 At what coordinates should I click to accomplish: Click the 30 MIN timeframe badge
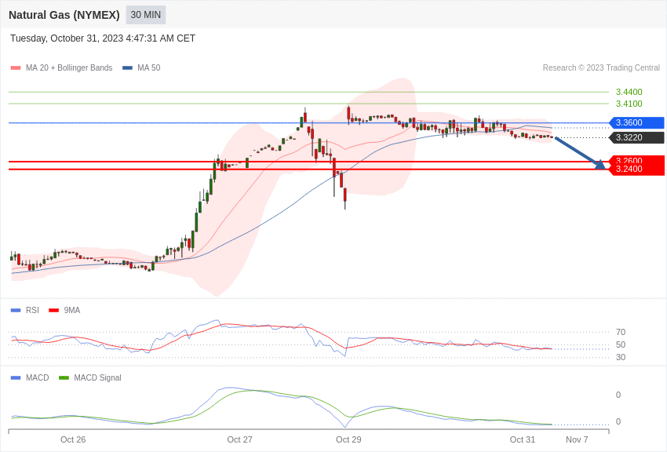click(145, 15)
